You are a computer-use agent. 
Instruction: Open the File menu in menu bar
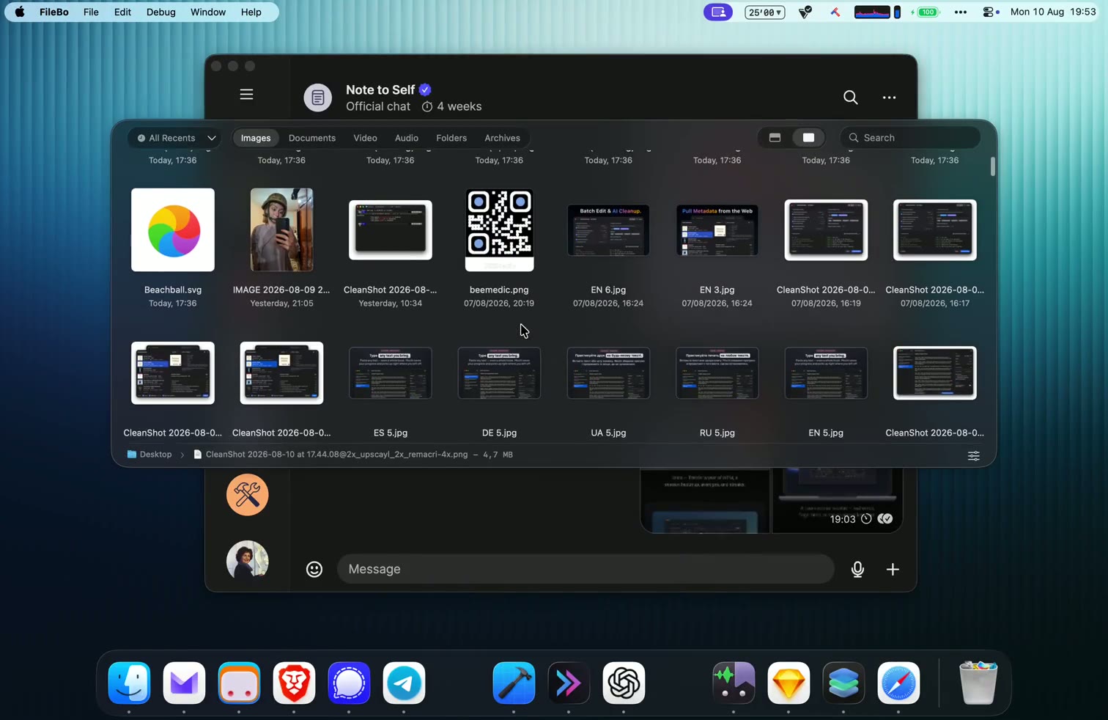pos(91,12)
